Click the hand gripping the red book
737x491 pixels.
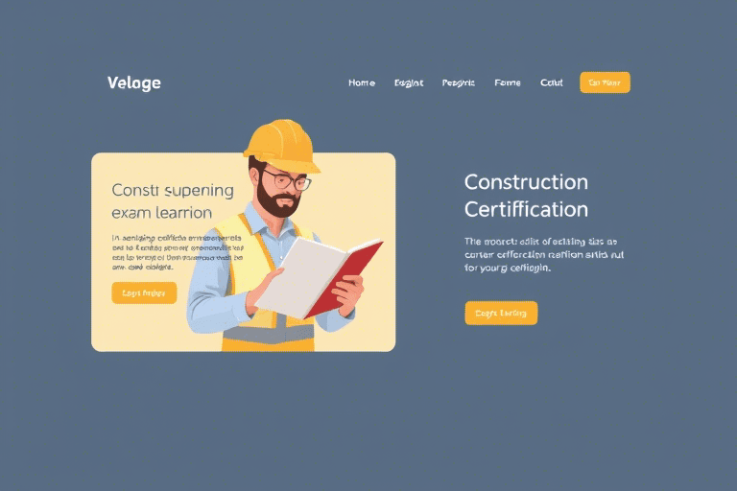click(348, 294)
